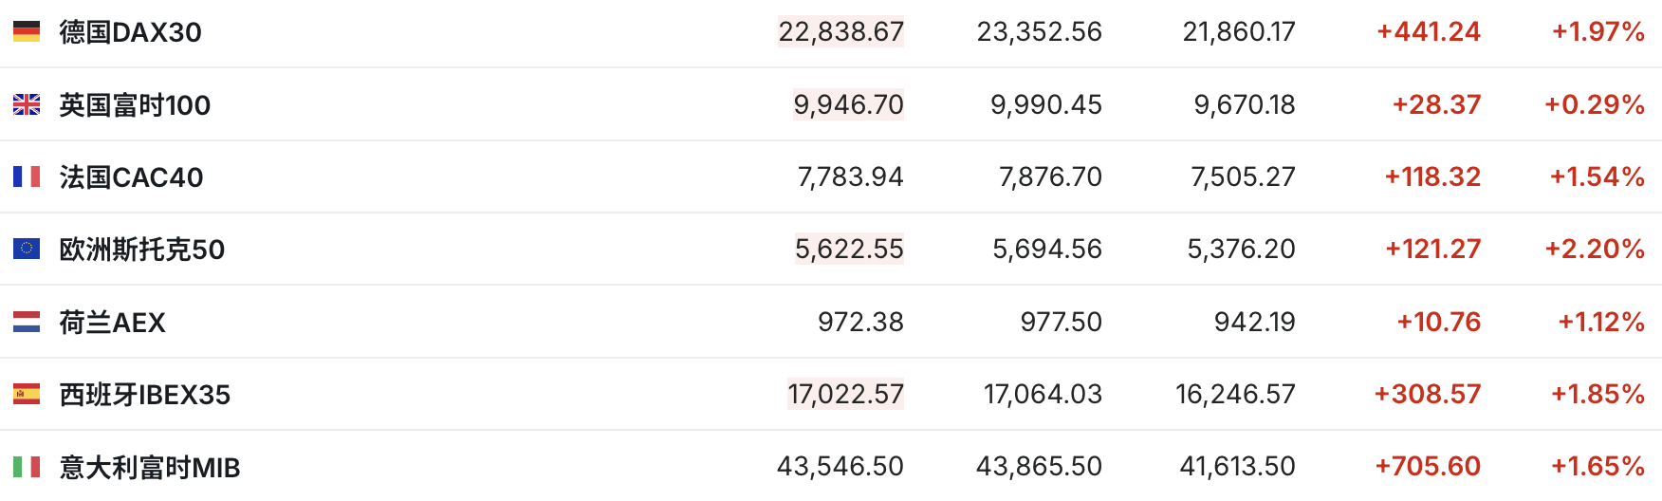
Task: Click the EU flag icon
Action: [x=27, y=249]
